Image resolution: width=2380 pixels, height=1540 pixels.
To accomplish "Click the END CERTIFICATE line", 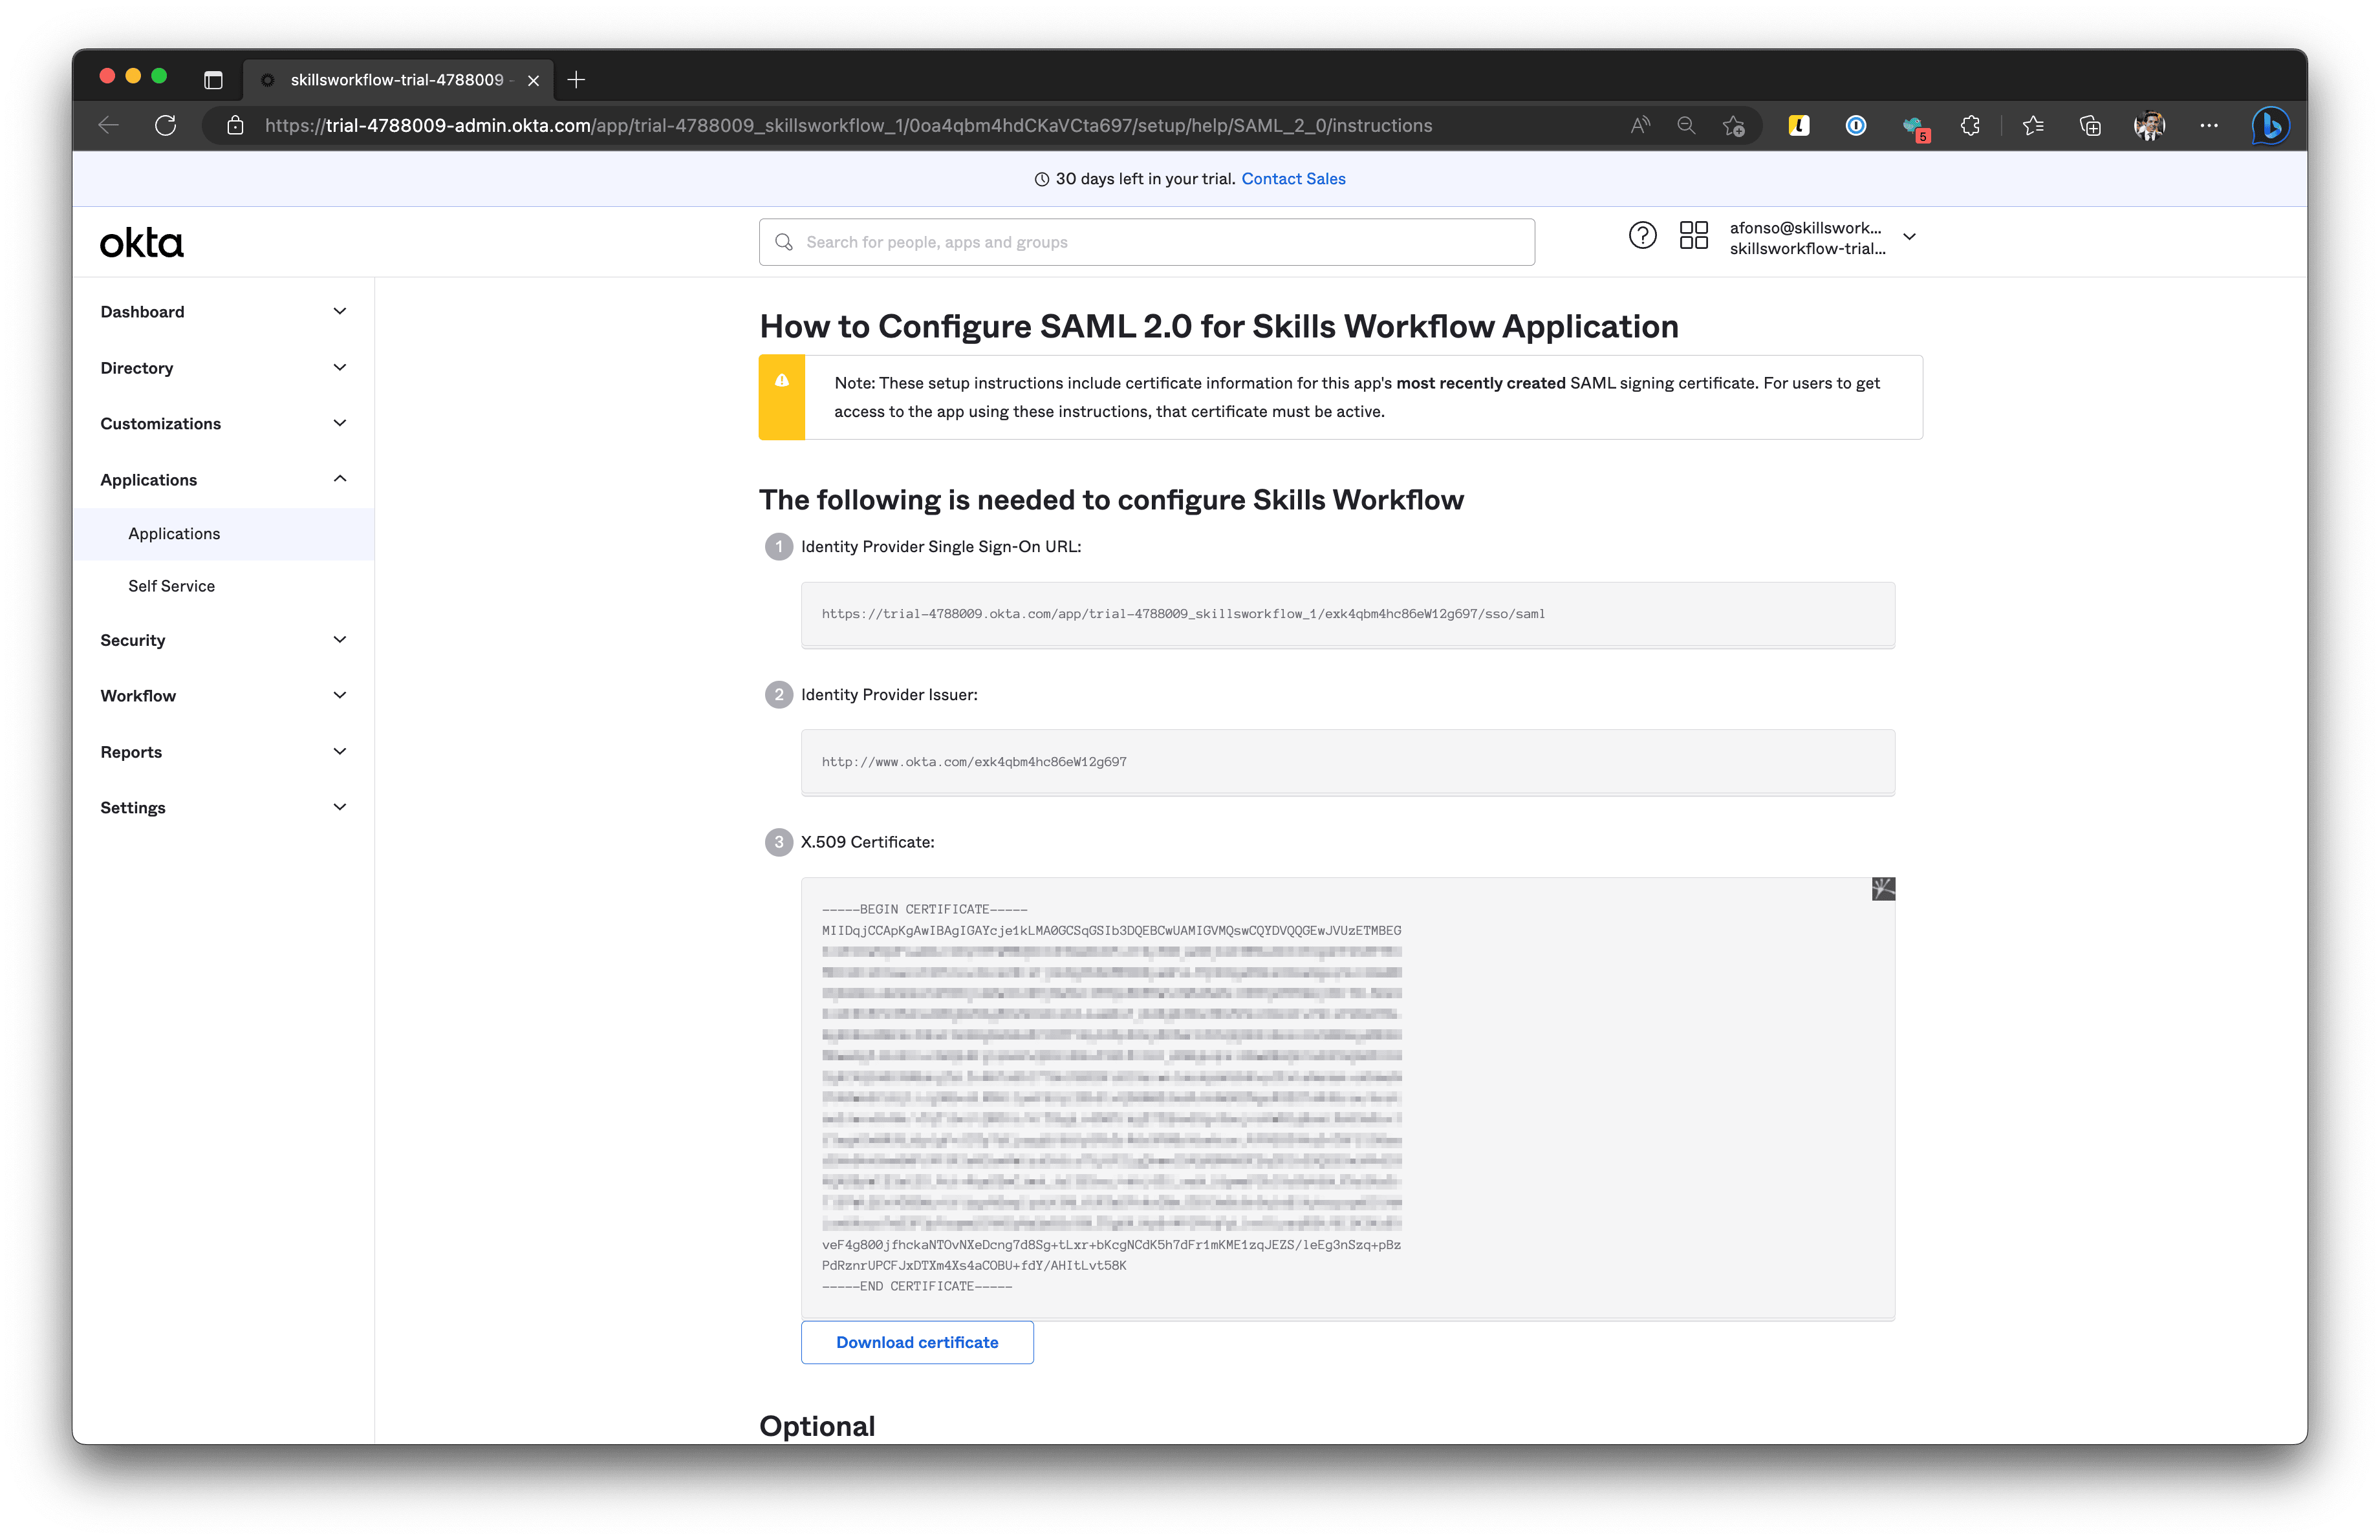I will (917, 1286).
